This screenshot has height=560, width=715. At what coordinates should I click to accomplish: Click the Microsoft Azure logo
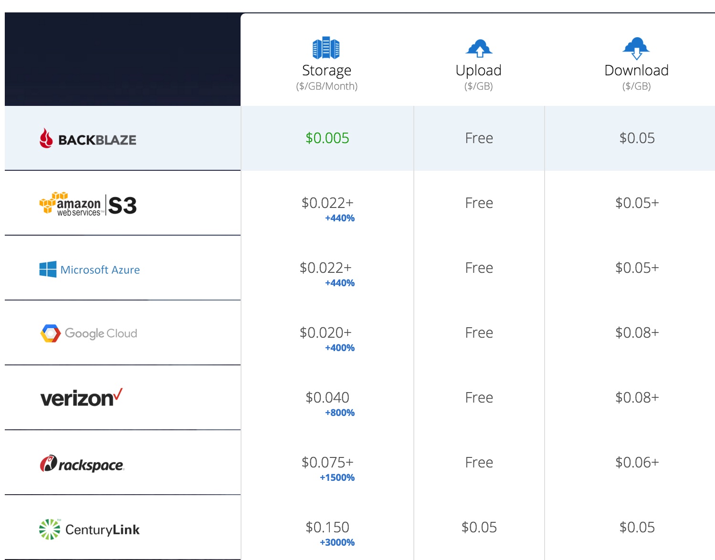(x=90, y=270)
